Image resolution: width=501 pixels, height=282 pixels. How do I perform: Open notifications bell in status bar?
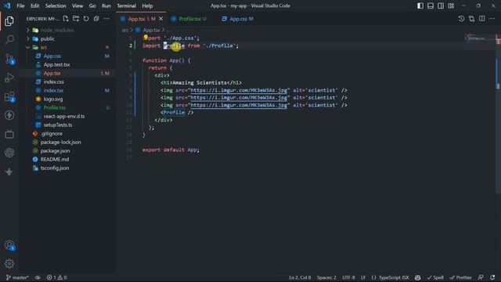click(492, 277)
